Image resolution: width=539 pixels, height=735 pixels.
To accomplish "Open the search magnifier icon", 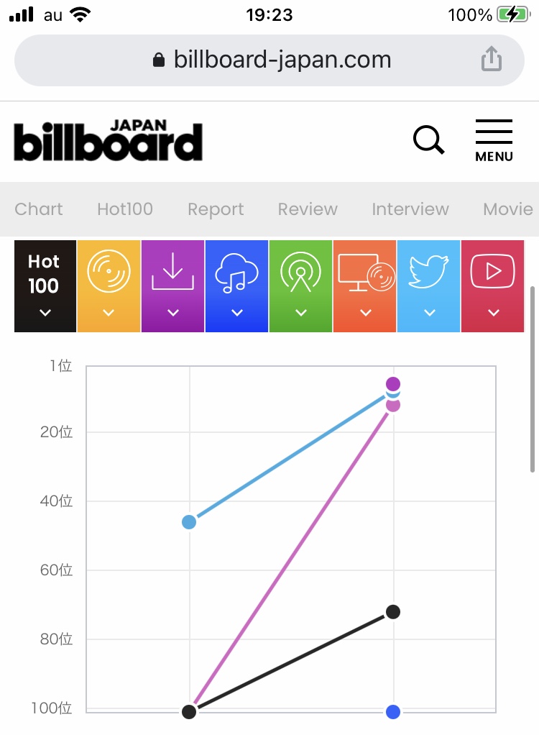I will (x=428, y=140).
